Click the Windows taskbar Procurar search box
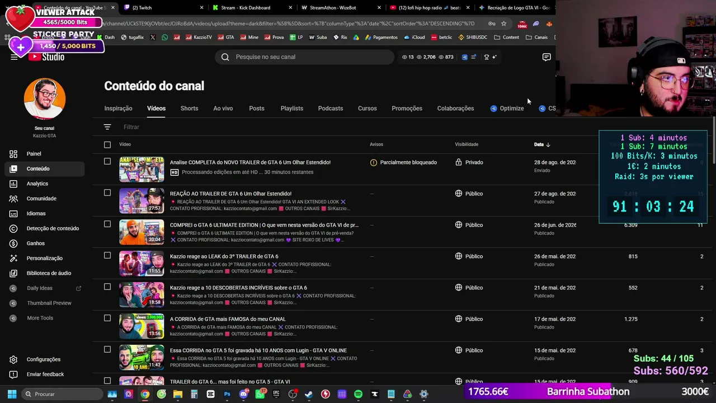 pos(62,394)
